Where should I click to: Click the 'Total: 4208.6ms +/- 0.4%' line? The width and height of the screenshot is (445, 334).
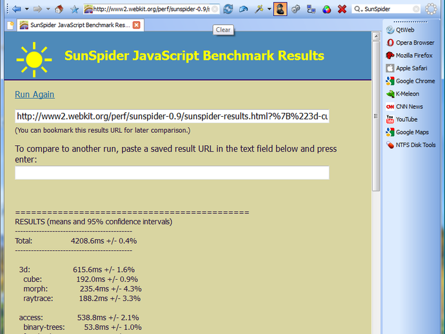pos(75,241)
